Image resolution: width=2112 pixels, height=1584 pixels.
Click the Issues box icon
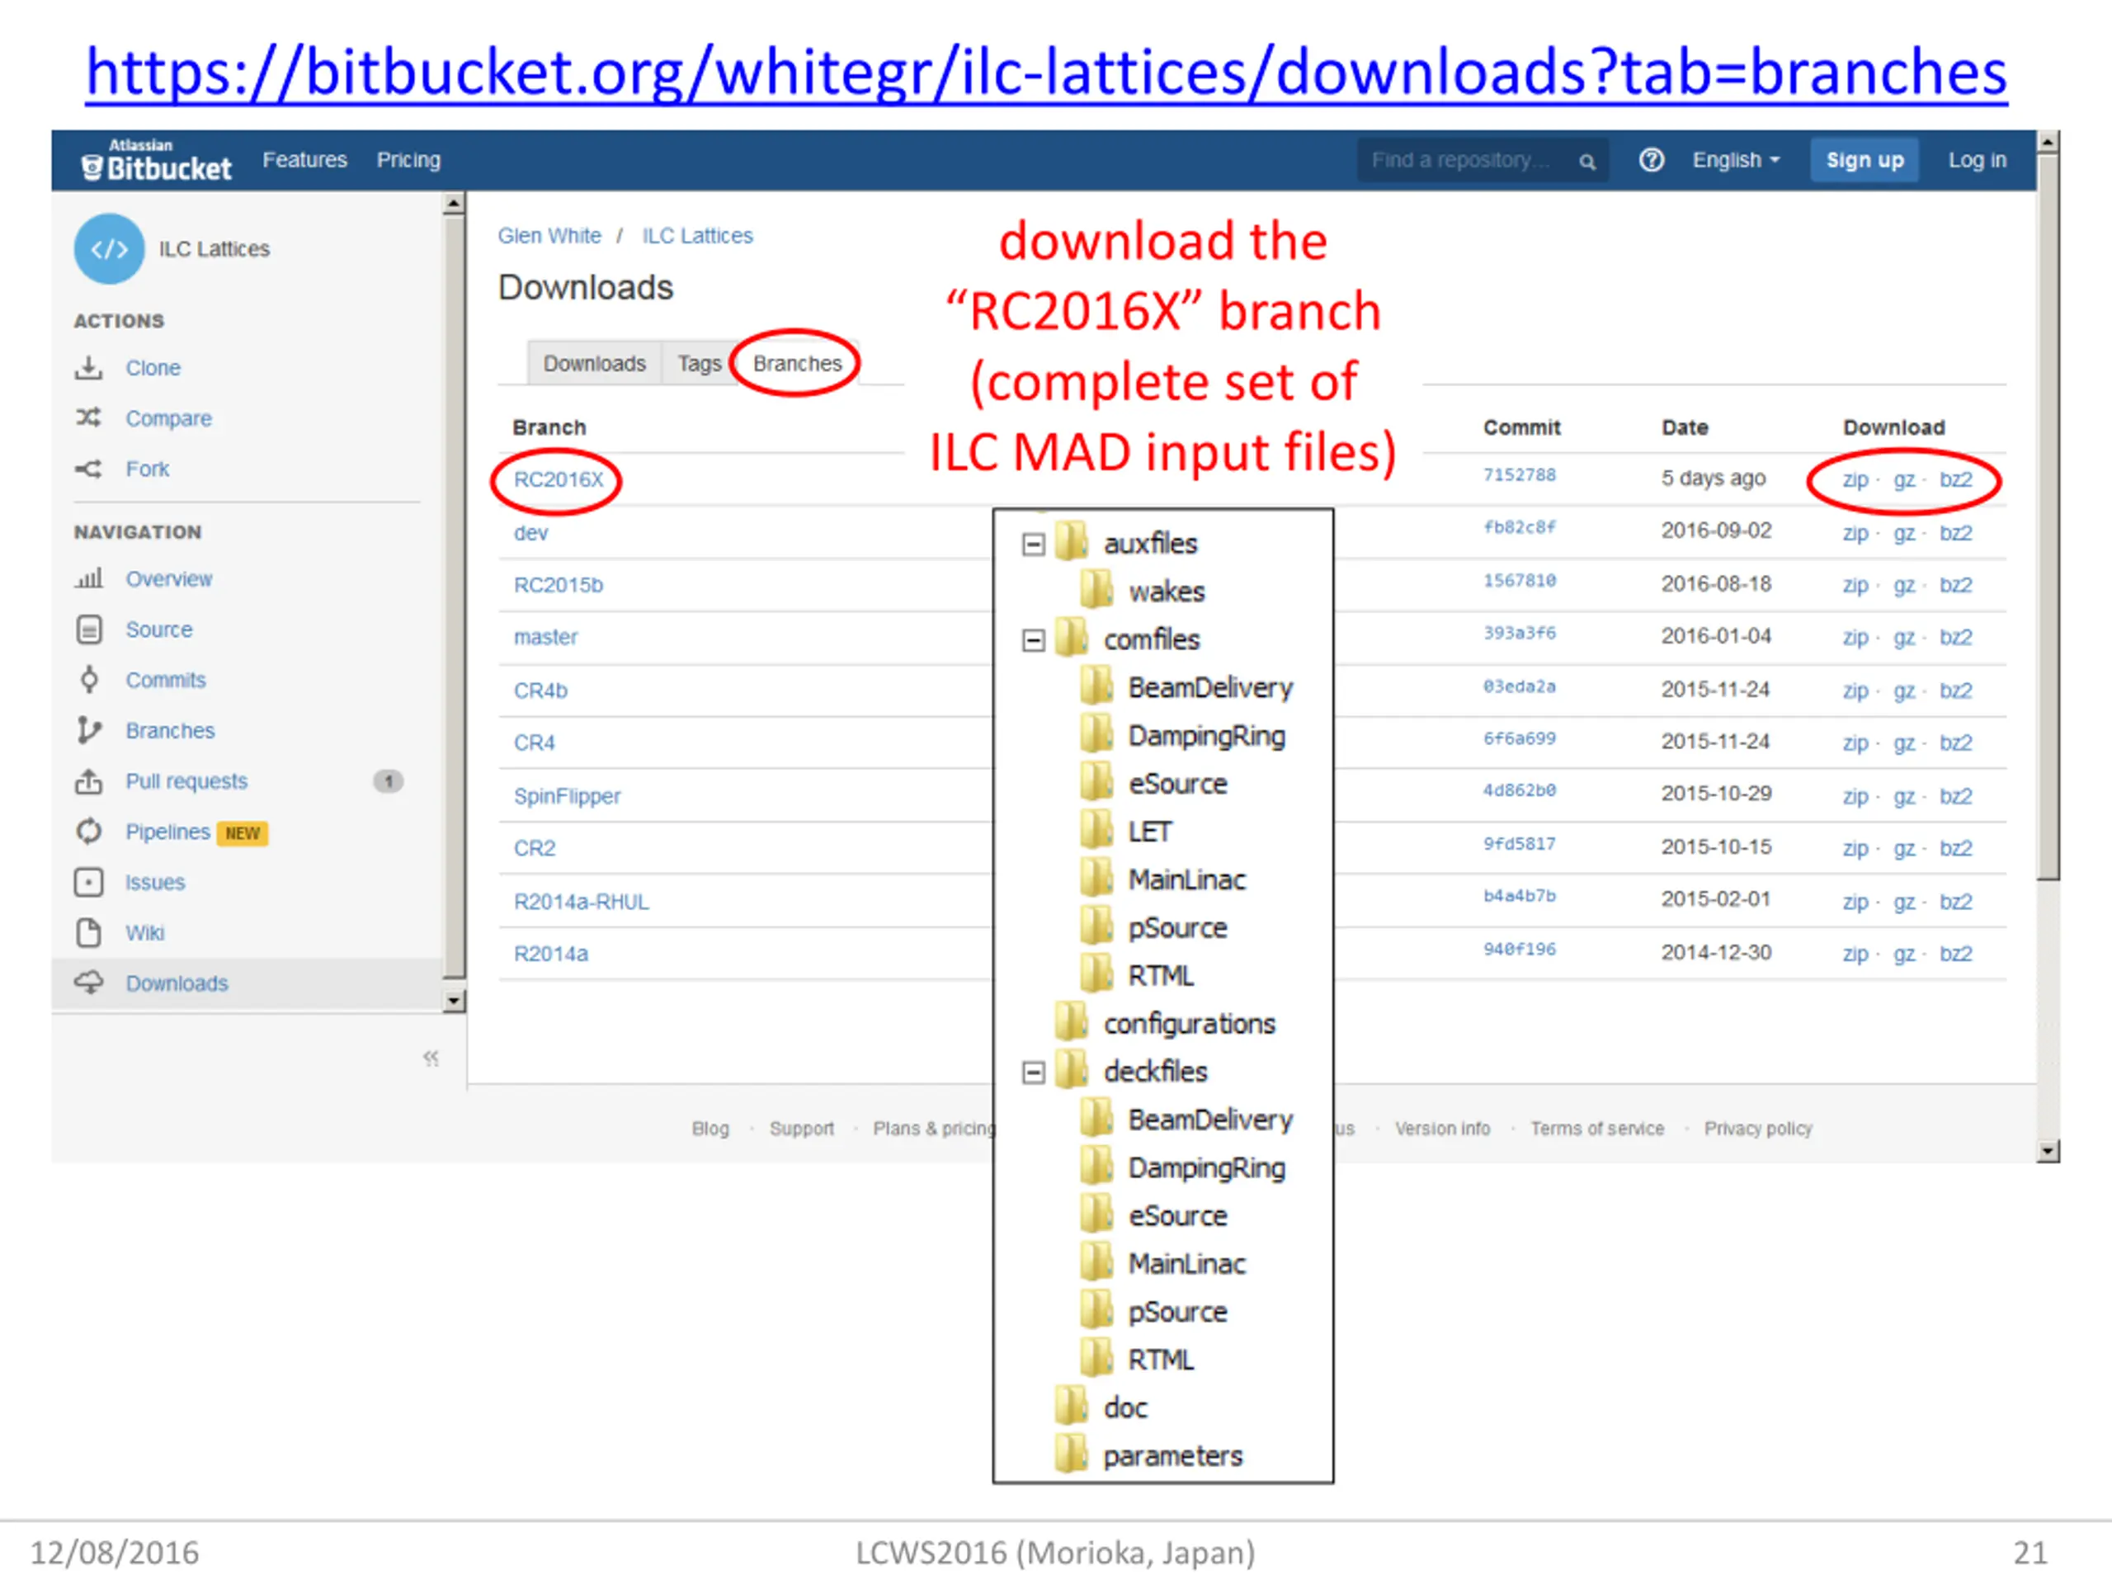tap(89, 882)
